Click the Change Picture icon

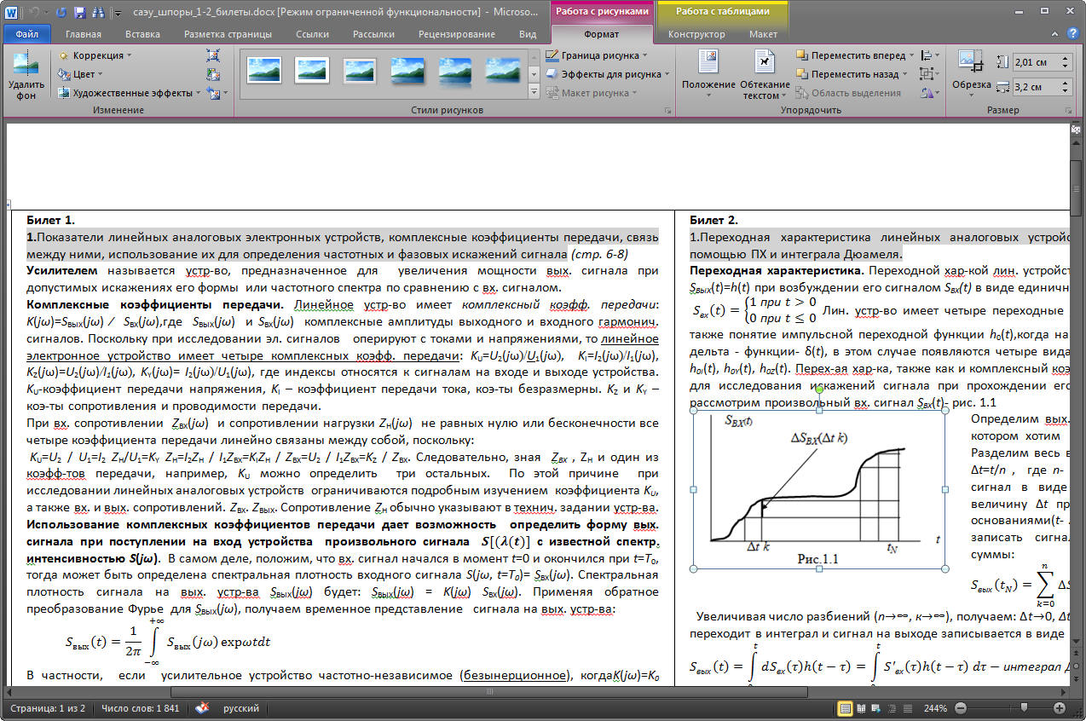[x=213, y=74]
